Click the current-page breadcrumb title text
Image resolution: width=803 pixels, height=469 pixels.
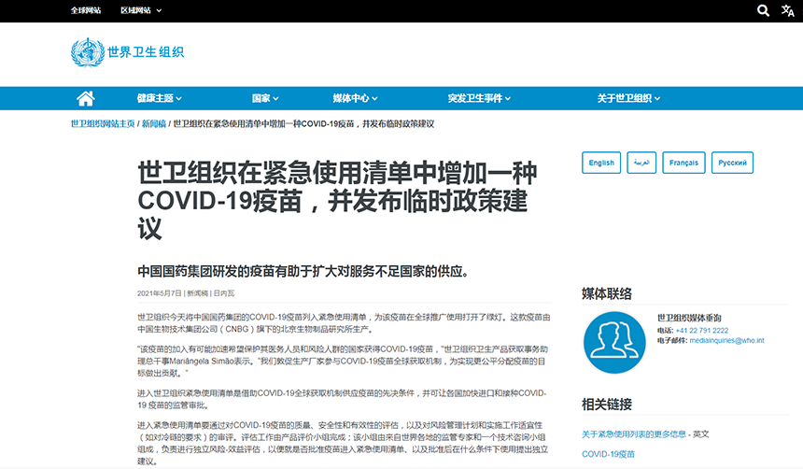click(x=303, y=123)
